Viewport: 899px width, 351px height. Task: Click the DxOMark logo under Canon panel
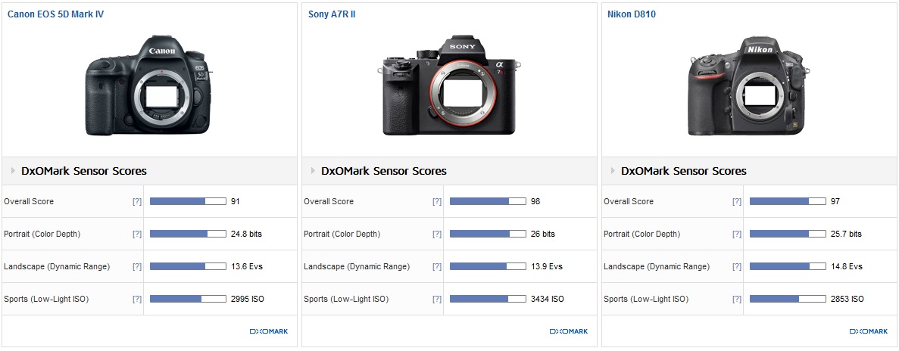pyautogui.click(x=268, y=331)
